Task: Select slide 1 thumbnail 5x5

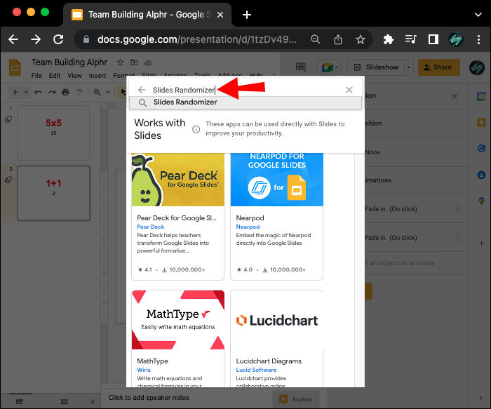Action: pos(53,133)
